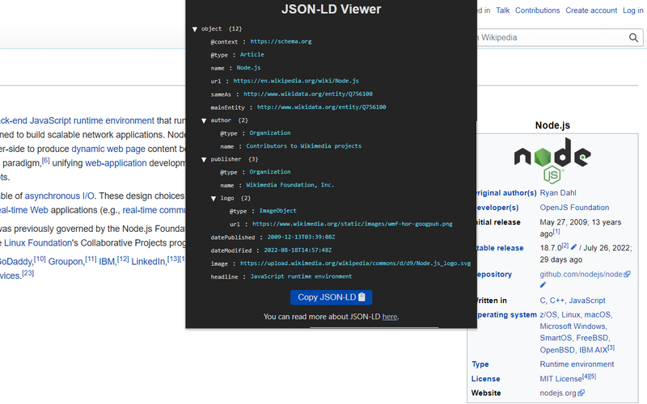This screenshot has width=647, height=404.
Task: Click the Copy JSON-LD button
Action: 332,297
